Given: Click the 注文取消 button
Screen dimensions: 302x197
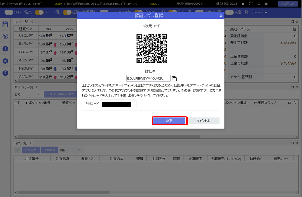Looking at the screenshot, I should pyautogui.click(x=49, y=150).
